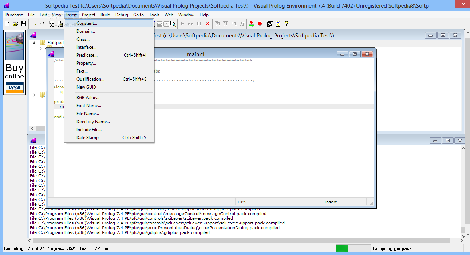
Task: Open the Debug menu
Action: pos(122,15)
